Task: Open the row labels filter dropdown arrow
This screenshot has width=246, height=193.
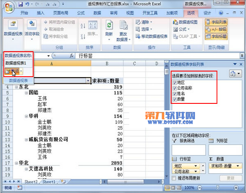Action: [x=88, y=81]
